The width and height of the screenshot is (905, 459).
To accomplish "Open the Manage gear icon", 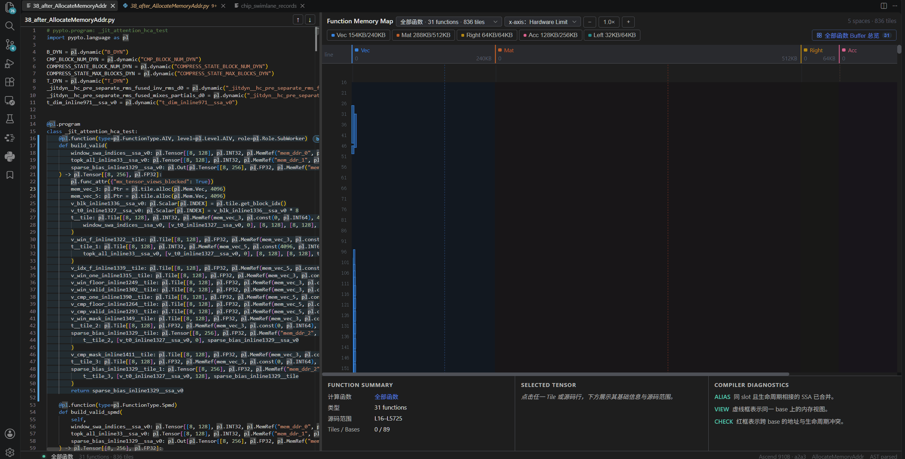I will [x=10, y=452].
